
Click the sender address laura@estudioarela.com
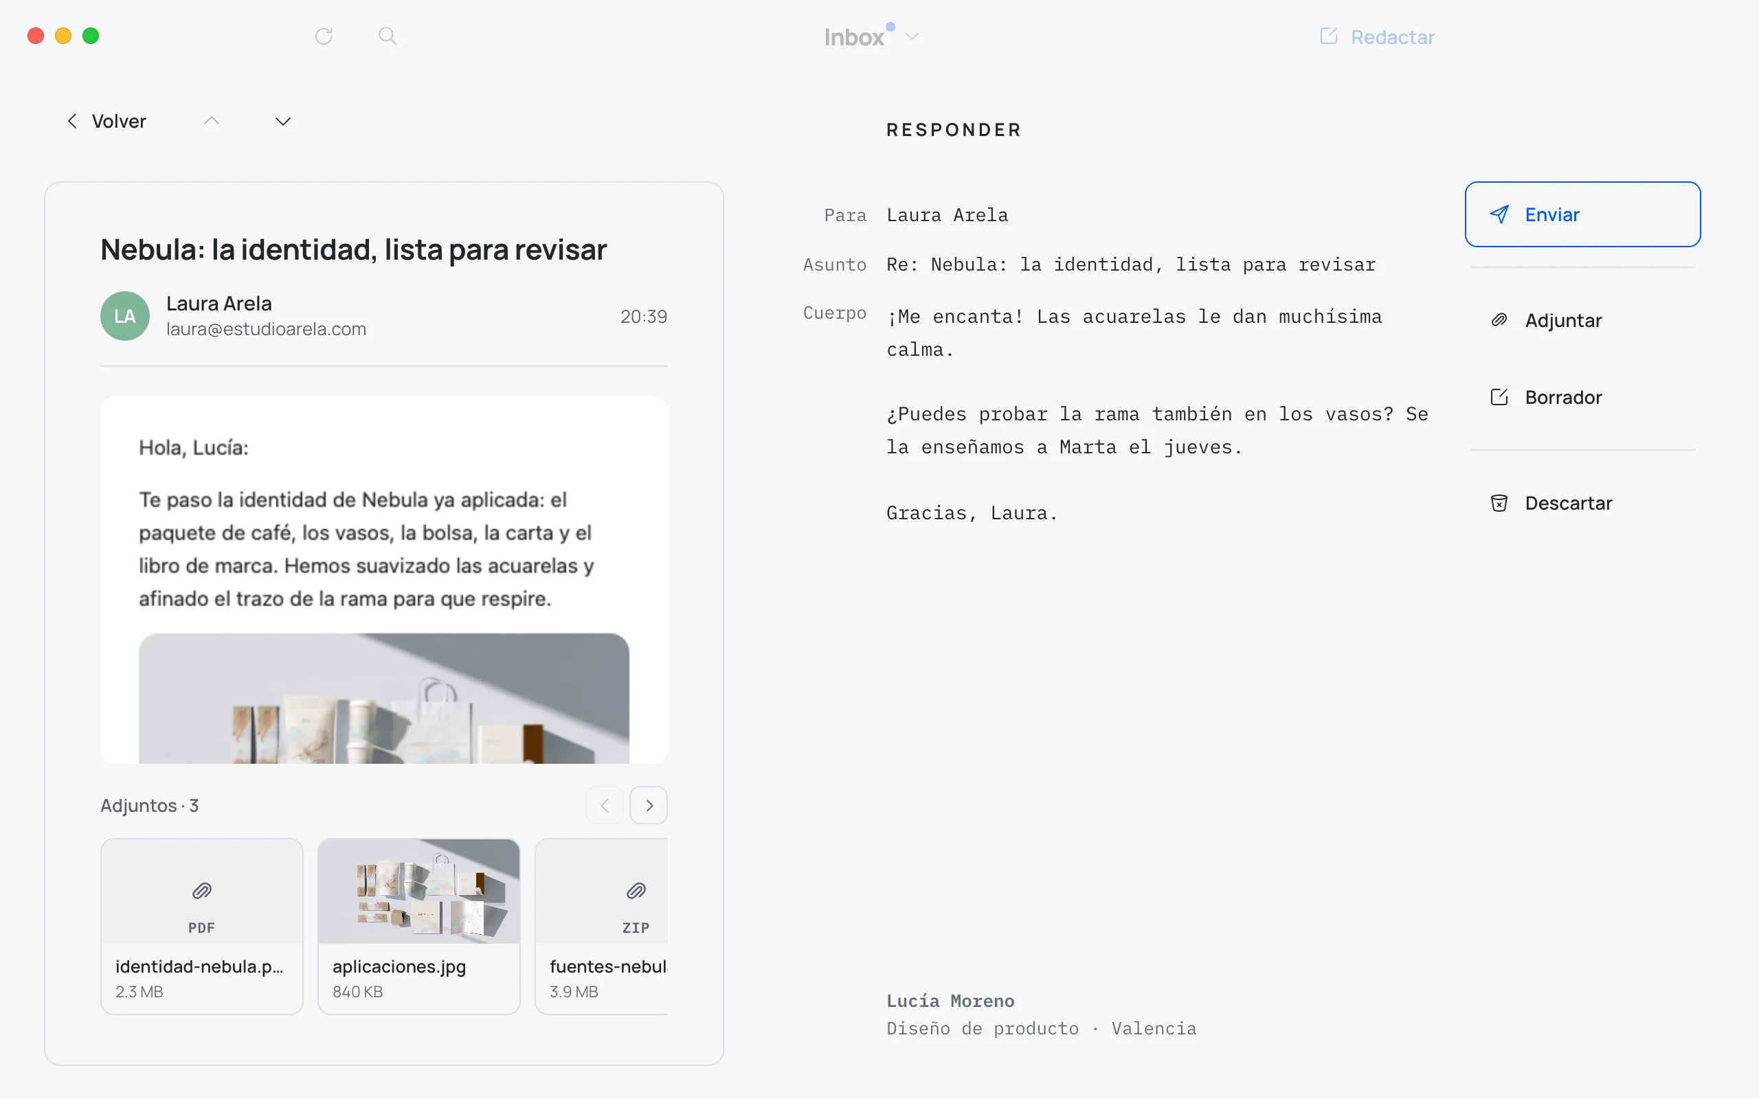(x=266, y=329)
